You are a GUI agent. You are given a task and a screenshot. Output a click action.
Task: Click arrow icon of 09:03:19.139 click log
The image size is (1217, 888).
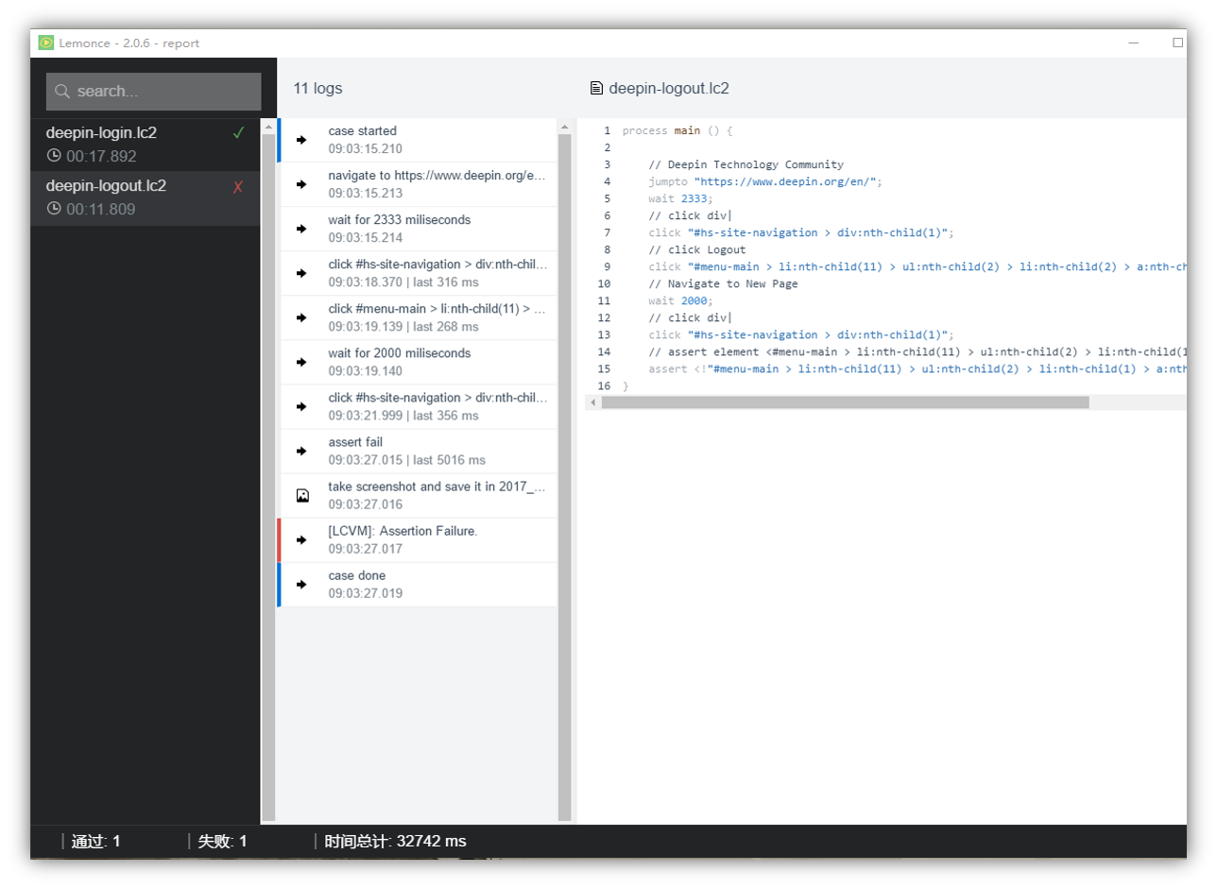tap(302, 317)
